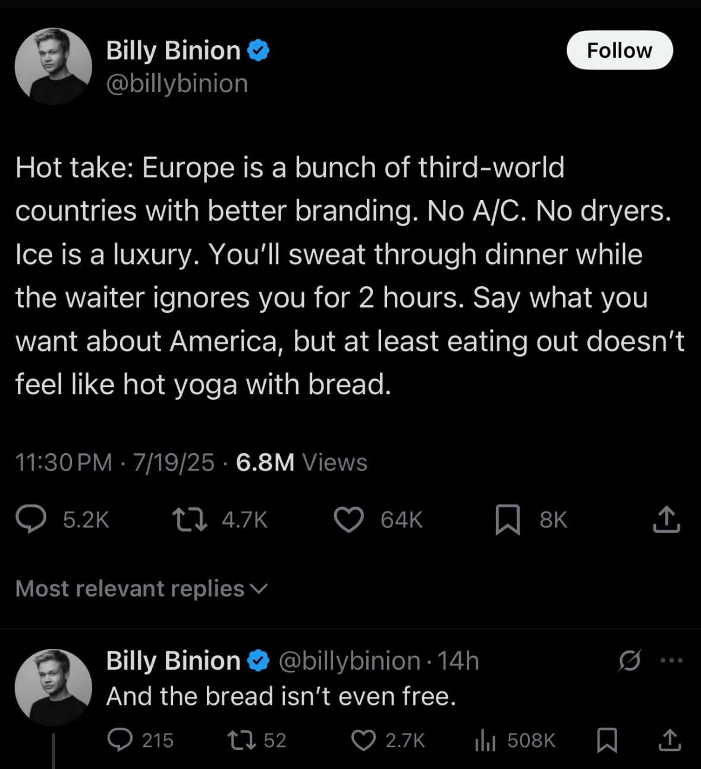
Task: Open the Grok icon on the reply
Action: point(630,660)
